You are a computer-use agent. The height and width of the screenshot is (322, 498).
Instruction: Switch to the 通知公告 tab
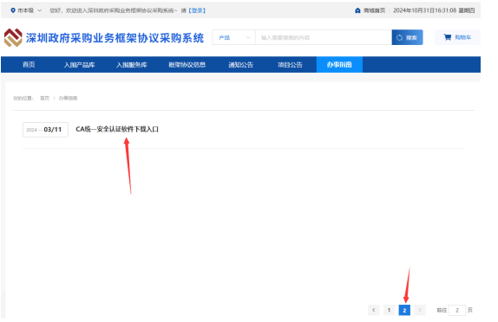[240, 65]
